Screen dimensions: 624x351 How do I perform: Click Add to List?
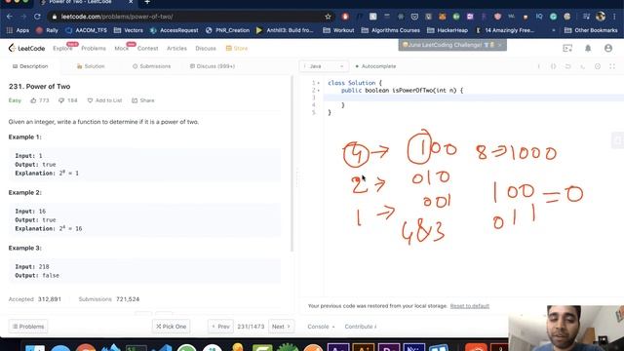click(x=104, y=100)
